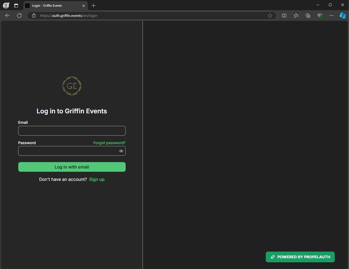Viewport: 349px width, 269px height.
Task: Open a new browser tab
Action: click(x=93, y=5)
